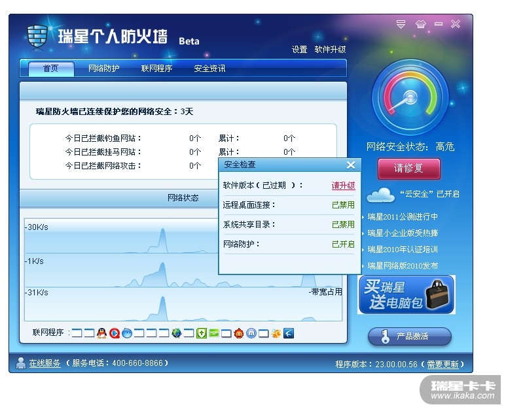Switch to the 首页 tab
506x409 pixels.
point(51,69)
